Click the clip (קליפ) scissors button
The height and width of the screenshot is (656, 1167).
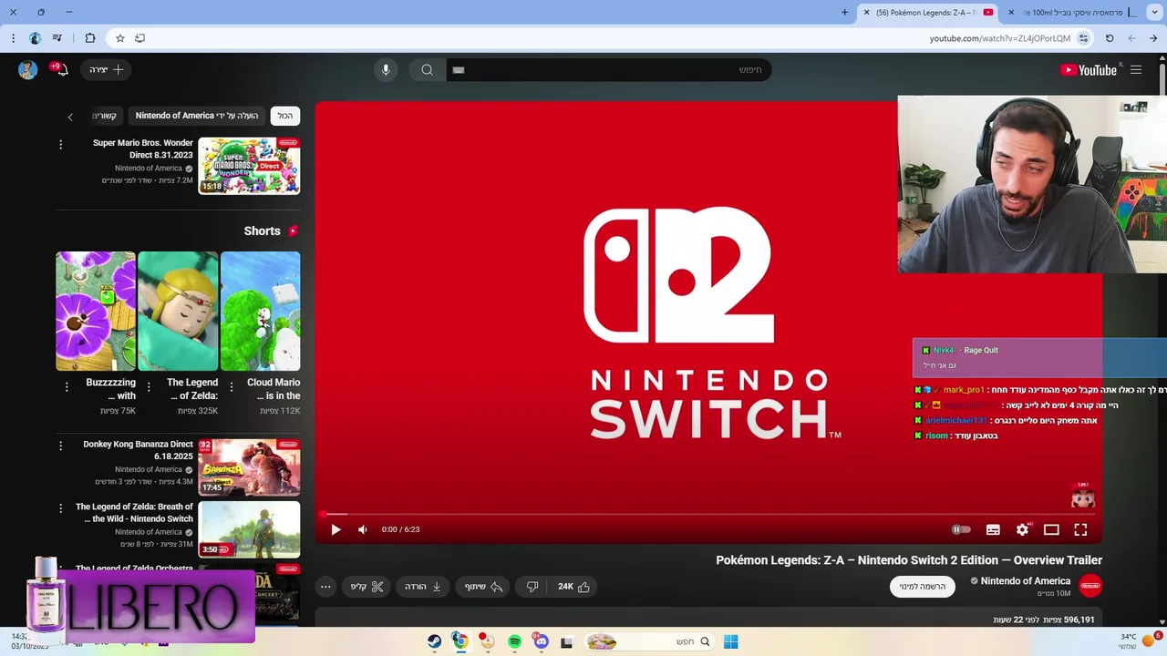[367, 587]
